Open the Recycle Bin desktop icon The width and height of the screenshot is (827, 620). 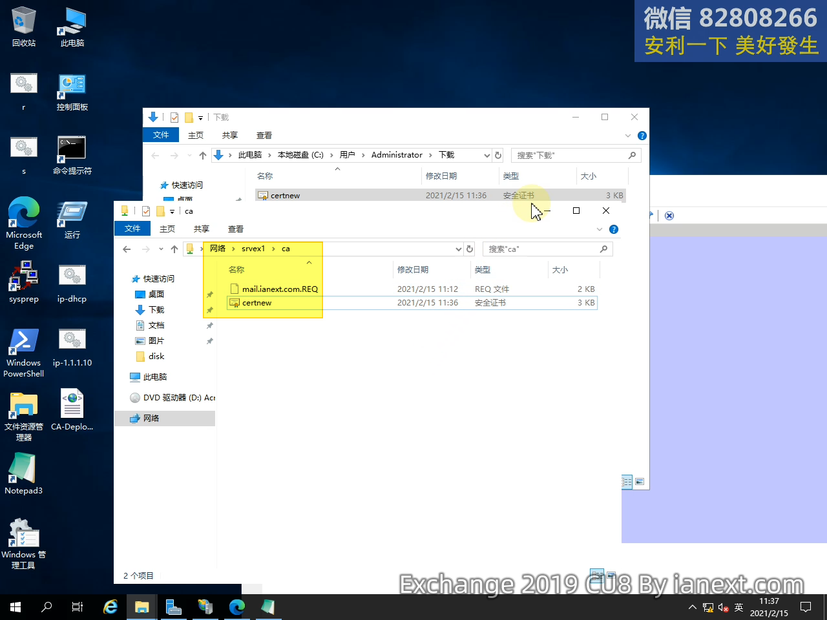[x=24, y=27]
